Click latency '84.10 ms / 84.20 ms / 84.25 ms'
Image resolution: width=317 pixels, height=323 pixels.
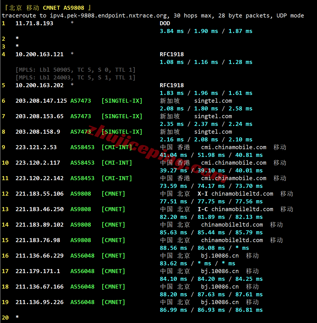(x=211, y=279)
